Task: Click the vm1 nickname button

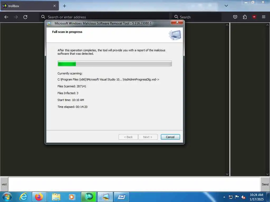Action: click(x=4, y=184)
